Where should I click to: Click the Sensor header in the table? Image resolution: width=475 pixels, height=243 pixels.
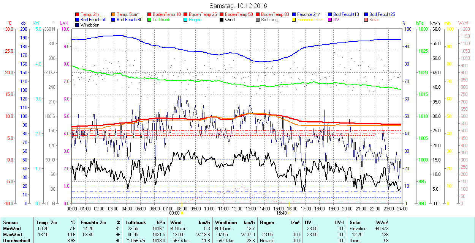(x=10, y=223)
